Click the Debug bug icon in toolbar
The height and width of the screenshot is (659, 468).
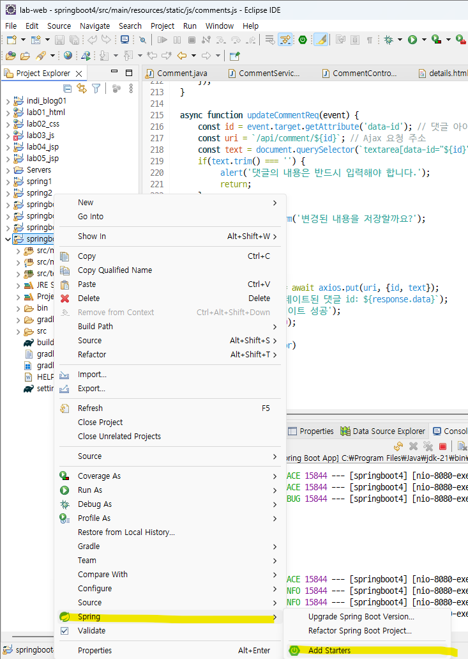[x=389, y=40]
